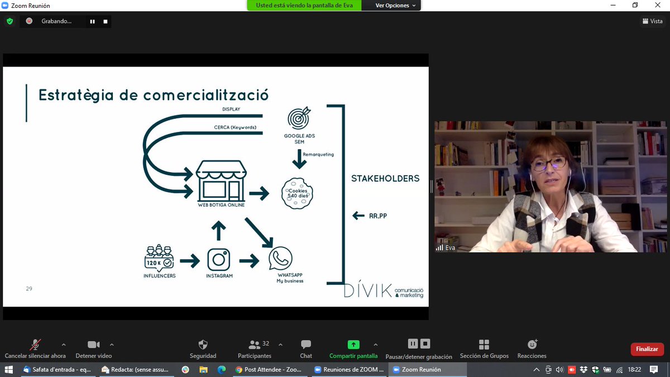Click the red Finalizar button
Viewport: 670px width, 377px height.
(647, 349)
